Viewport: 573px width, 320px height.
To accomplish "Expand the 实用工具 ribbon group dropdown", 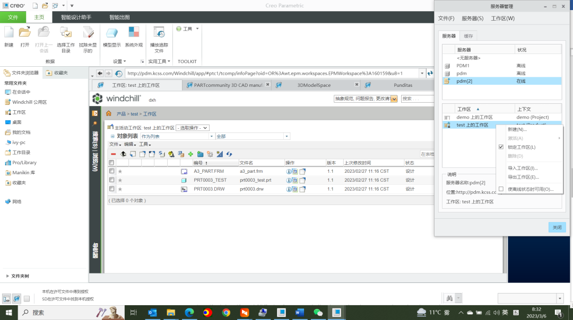I will point(159,61).
